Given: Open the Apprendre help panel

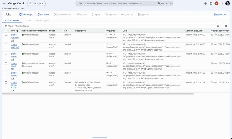Looking at the screenshot, I should 220,14.
